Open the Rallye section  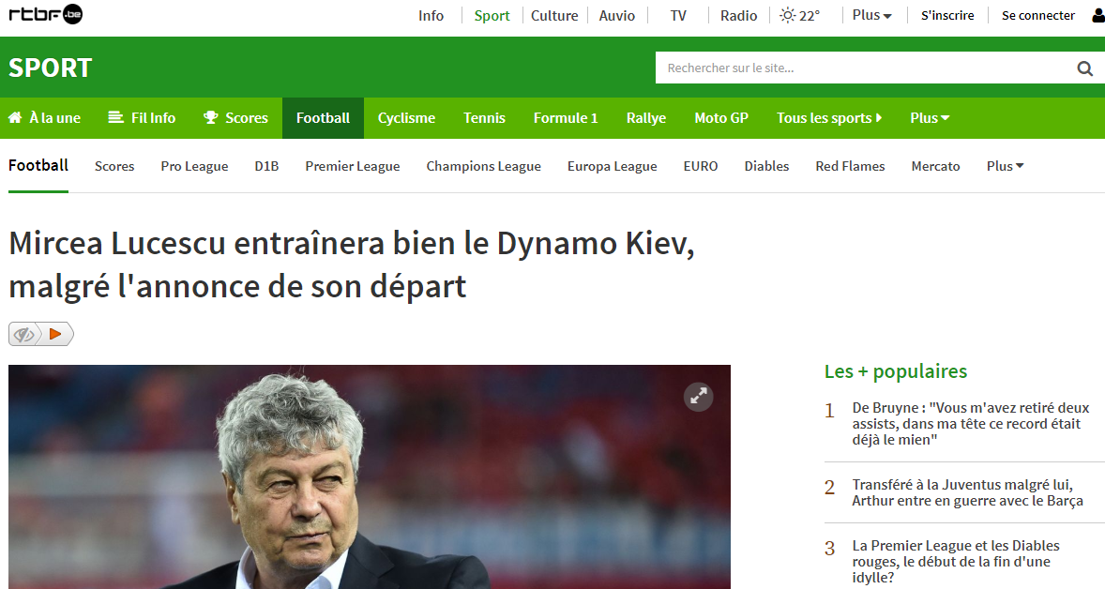[x=646, y=118]
